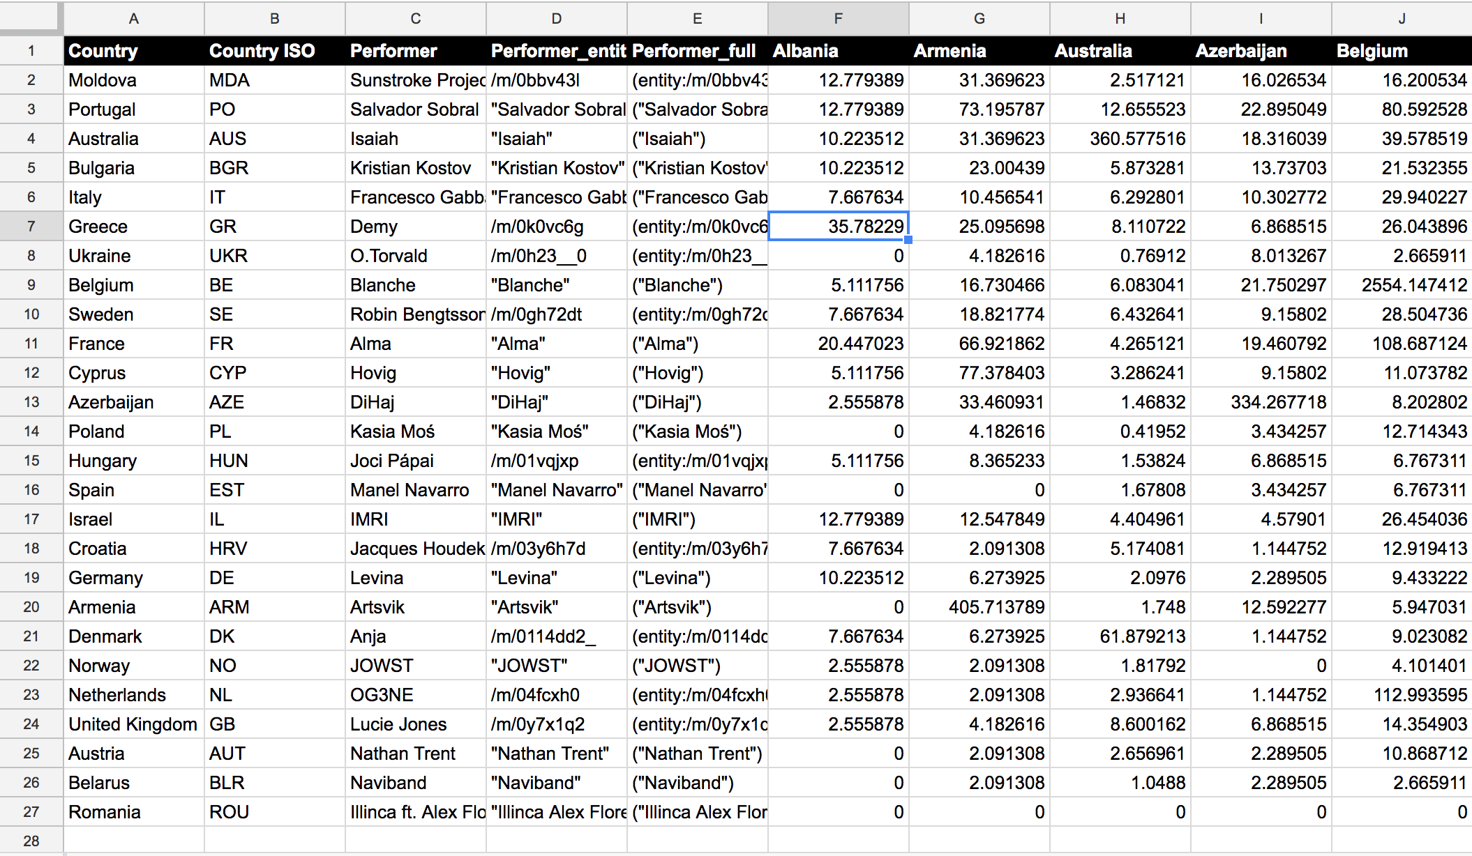Select column A header
This screenshot has height=856, width=1472.
[134, 19]
